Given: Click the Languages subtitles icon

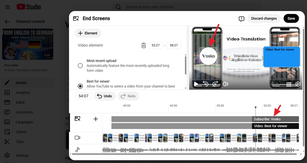Looking at the screenshot, I should coord(7,122).
